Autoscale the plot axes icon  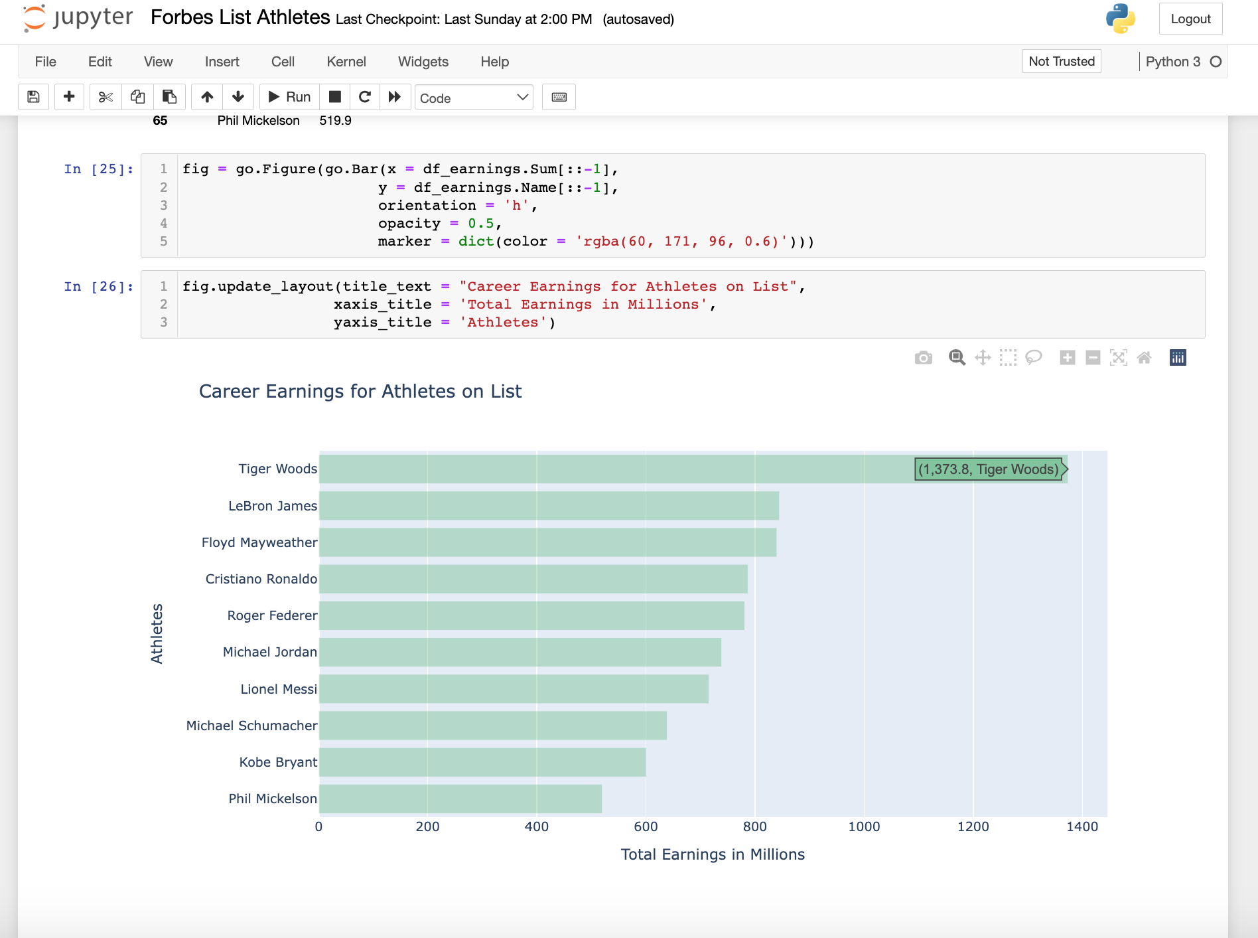pos(1119,358)
